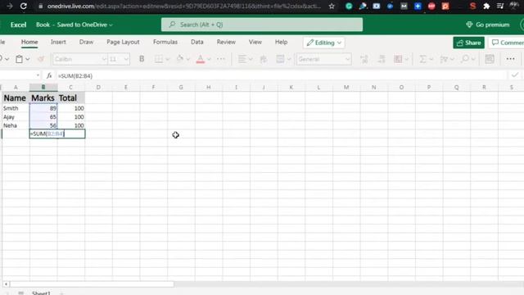The image size is (524, 295).
Task: Bookmark the page with the star icon
Action: click(x=332, y=6)
